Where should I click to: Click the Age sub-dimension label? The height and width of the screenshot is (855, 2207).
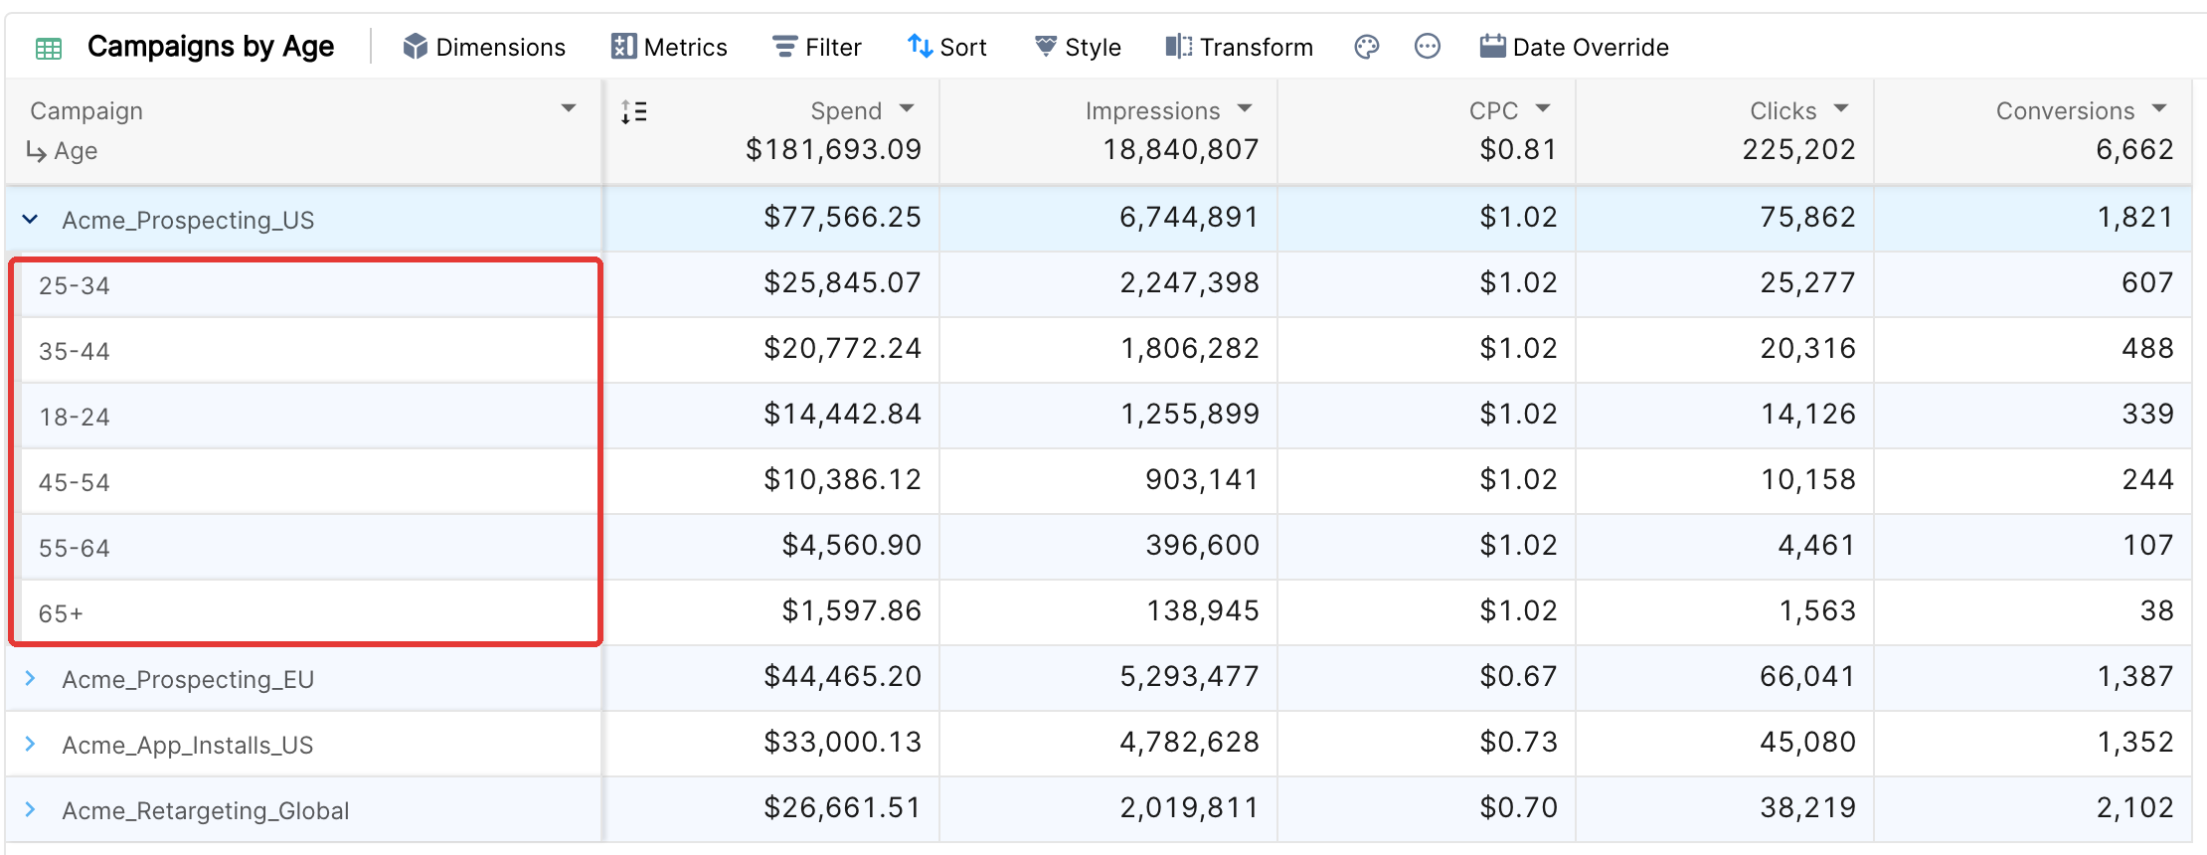76,151
